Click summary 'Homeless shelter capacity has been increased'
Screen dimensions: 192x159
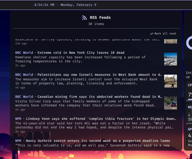click(x=80, y=59)
